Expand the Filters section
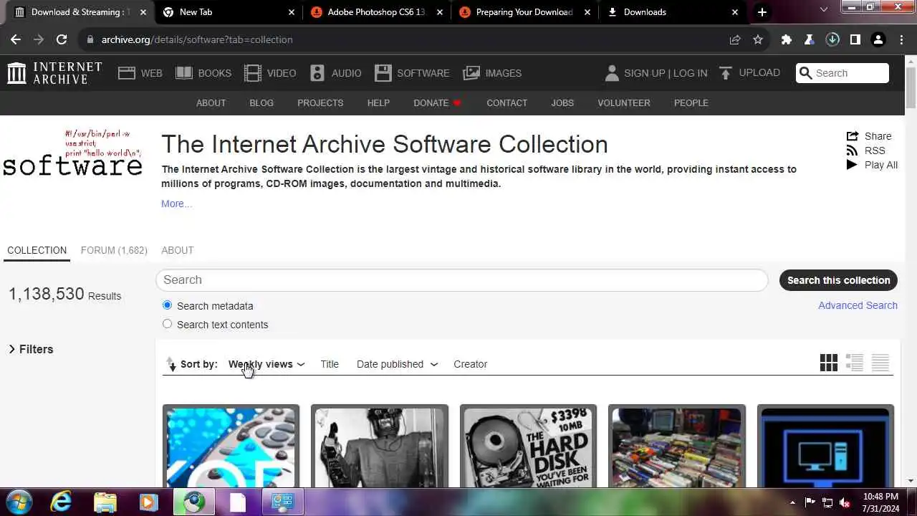Image resolution: width=917 pixels, height=516 pixels. click(x=32, y=349)
